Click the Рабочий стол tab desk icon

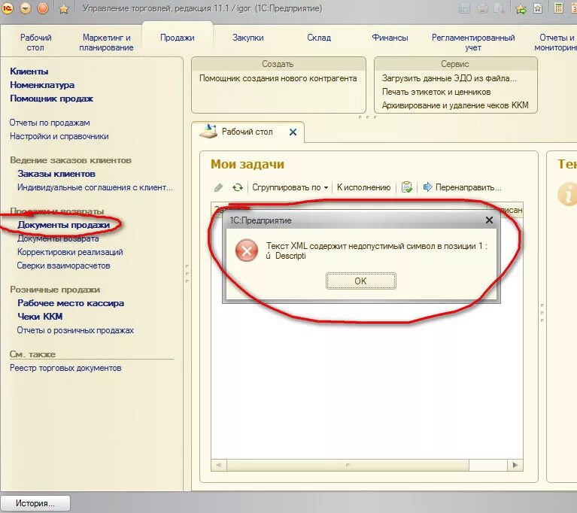[x=208, y=132]
